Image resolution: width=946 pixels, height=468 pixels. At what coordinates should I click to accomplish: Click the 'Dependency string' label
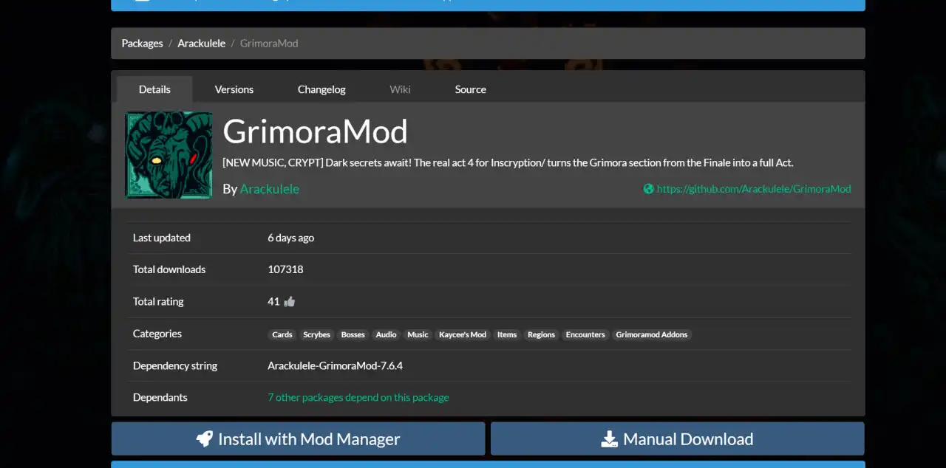[175, 365]
